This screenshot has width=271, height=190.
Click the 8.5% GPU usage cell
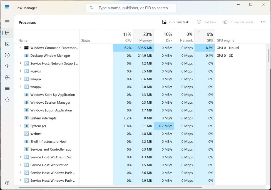[205, 48]
